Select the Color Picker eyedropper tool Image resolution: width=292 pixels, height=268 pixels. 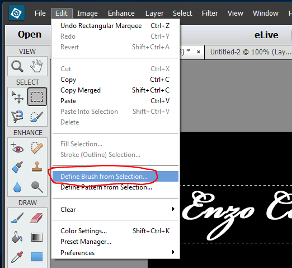[17, 257]
